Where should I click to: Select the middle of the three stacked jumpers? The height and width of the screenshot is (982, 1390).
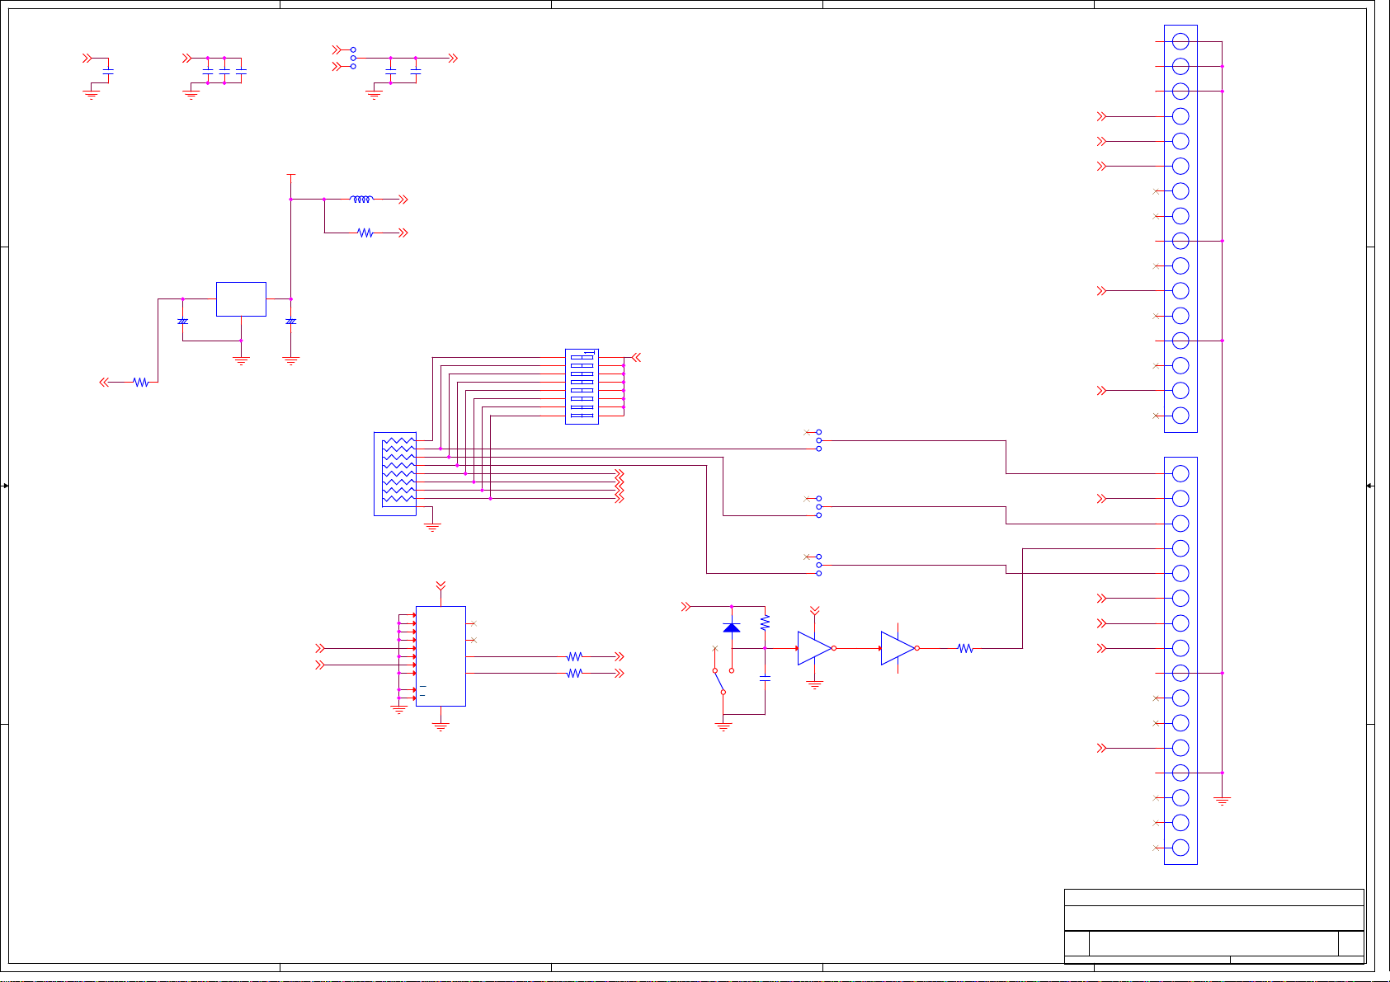click(818, 507)
